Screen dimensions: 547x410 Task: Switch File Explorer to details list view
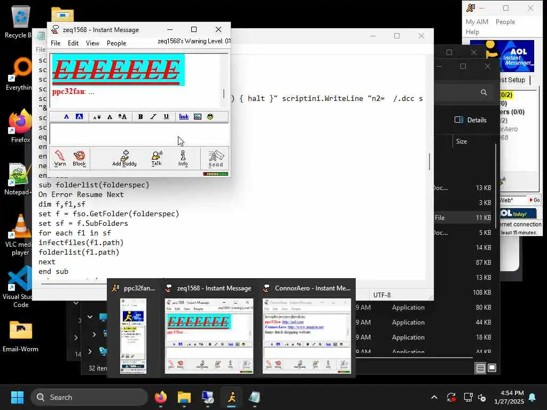point(480,368)
